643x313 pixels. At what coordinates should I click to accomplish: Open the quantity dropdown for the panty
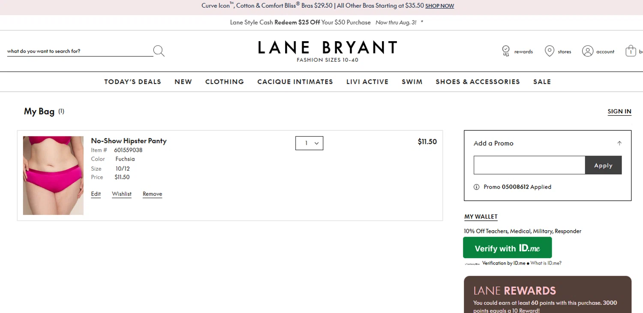(x=309, y=143)
